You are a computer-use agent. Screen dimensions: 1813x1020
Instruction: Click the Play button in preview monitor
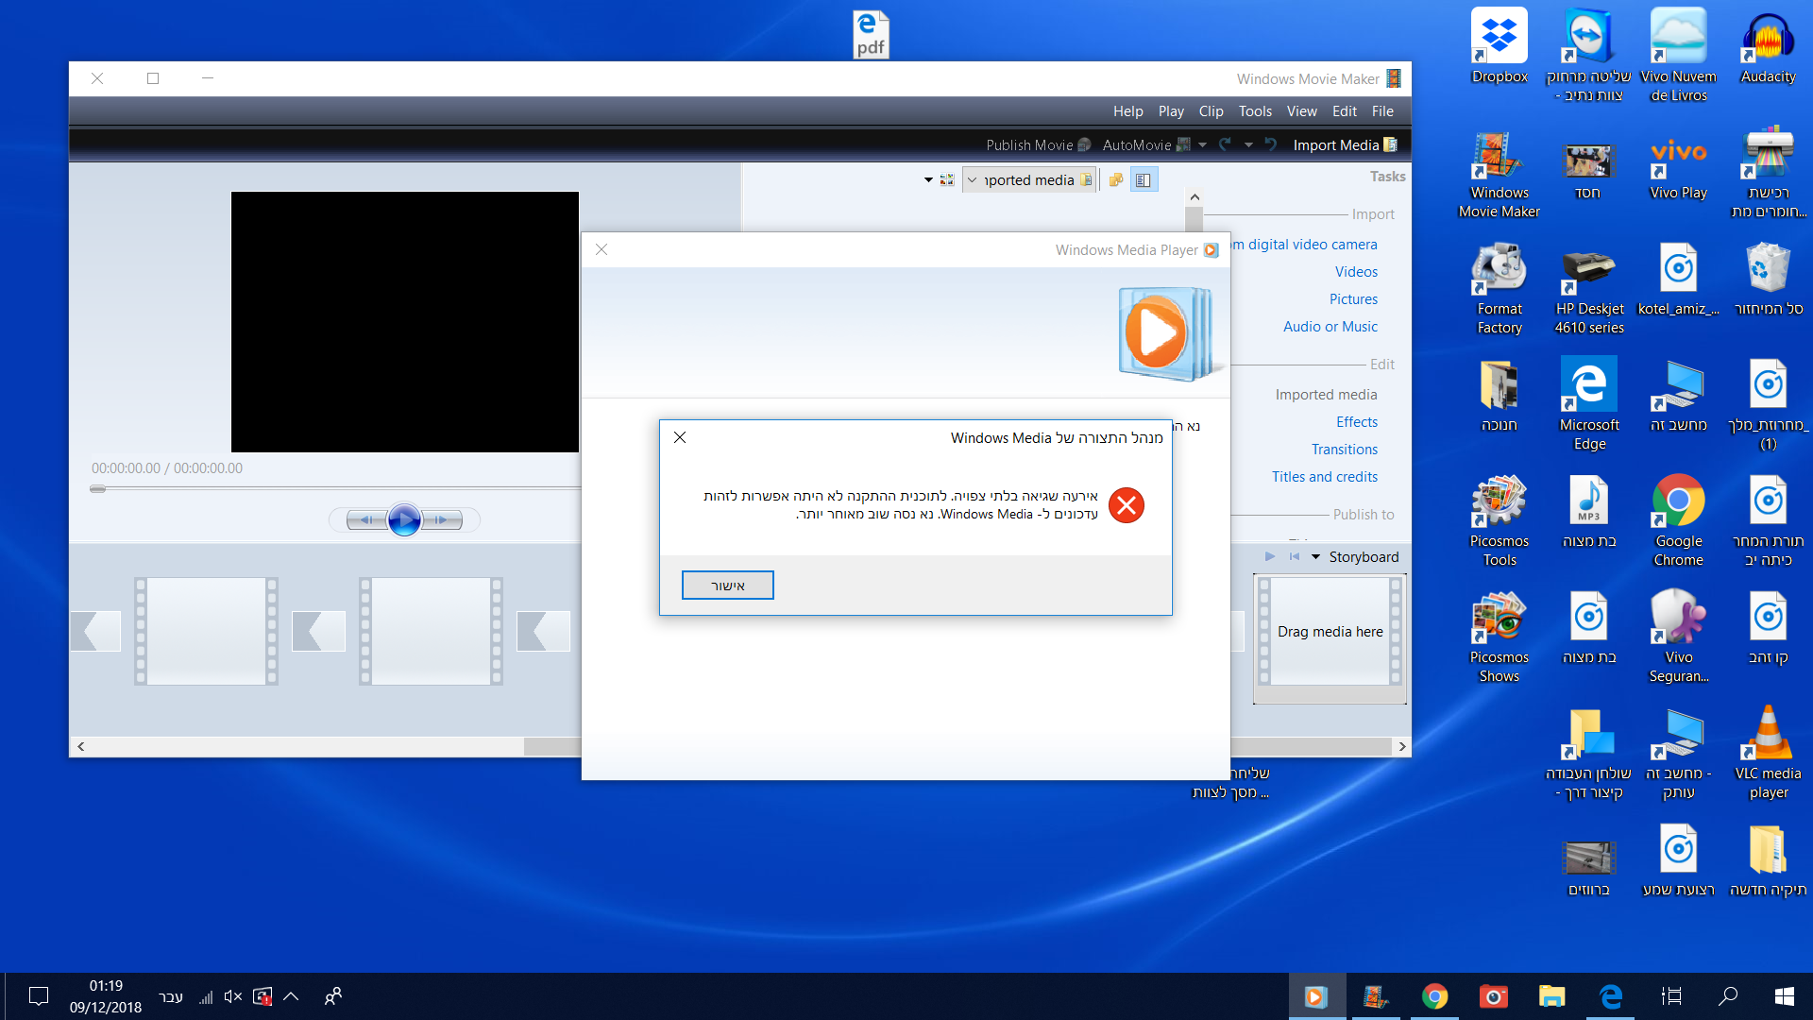(x=404, y=519)
